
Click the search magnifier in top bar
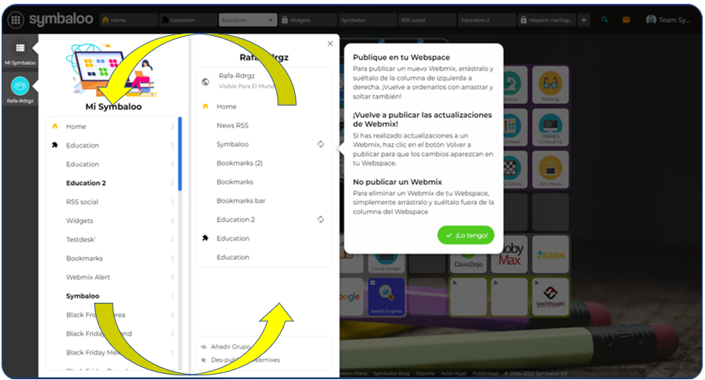pos(605,20)
